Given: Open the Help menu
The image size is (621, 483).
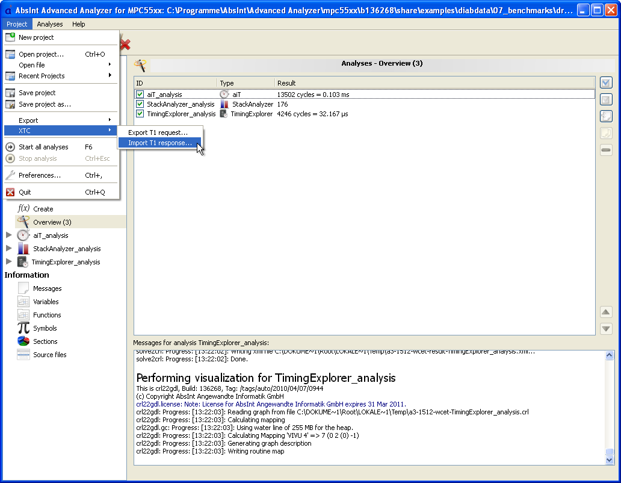Looking at the screenshot, I should [78, 24].
